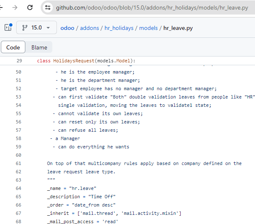
Task: Expand the file tree side panel icon
Action: click(x=8, y=27)
